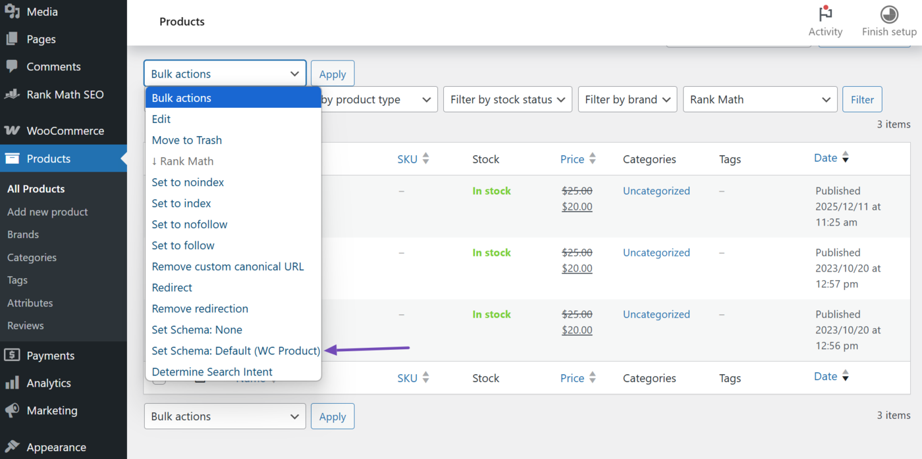Open the Uncategorized category link
The height and width of the screenshot is (459, 922).
(656, 190)
